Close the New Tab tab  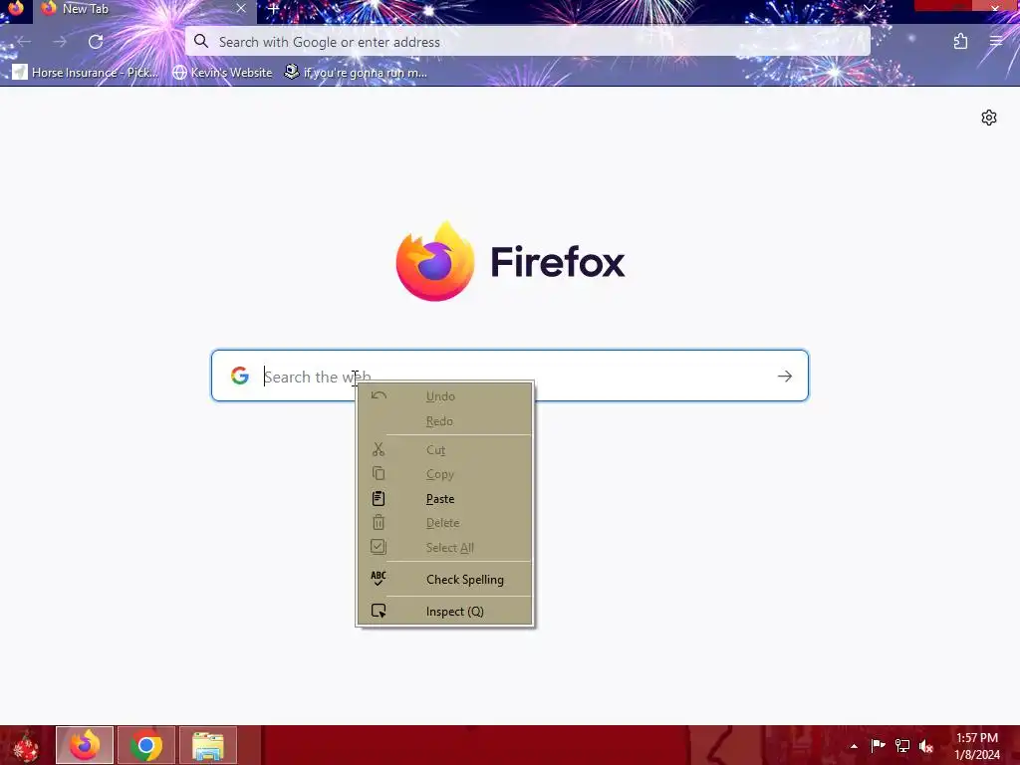[241, 9]
